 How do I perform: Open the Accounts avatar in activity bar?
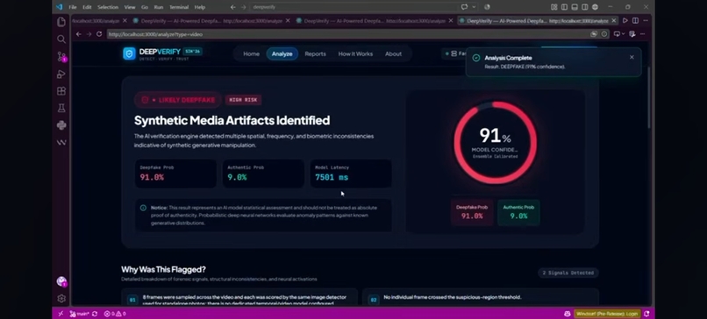pos(61,281)
